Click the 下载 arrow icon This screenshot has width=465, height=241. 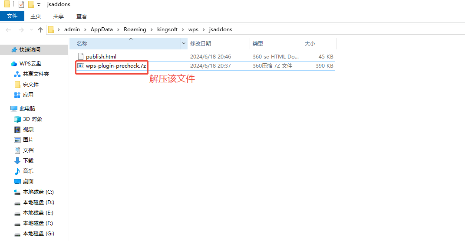point(17,160)
